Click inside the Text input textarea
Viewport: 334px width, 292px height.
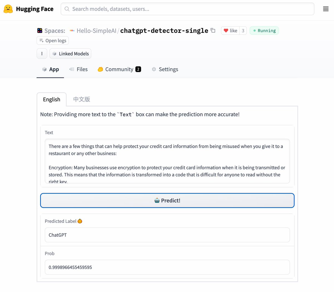coord(167,161)
